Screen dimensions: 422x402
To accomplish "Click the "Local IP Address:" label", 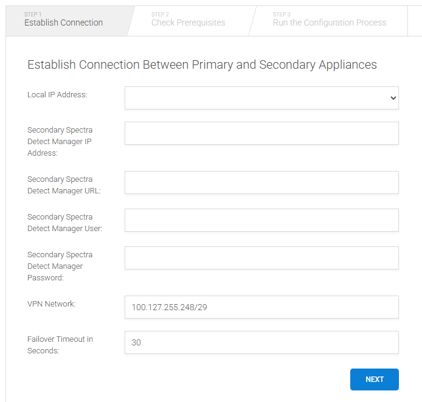I will click(x=57, y=95).
